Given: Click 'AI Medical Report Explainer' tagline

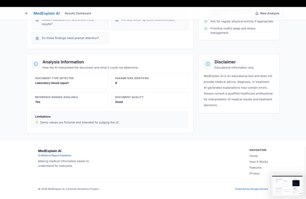Looking at the screenshot, I should pyautogui.click(x=55, y=155).
